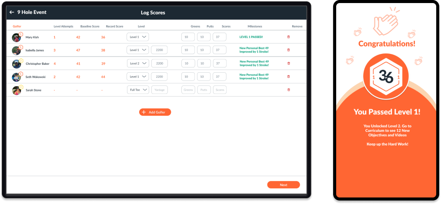Click the Milestones column header

(255, 27)
